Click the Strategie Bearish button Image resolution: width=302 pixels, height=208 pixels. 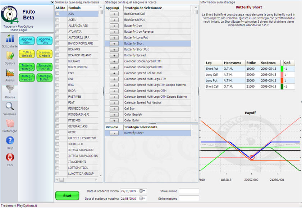point(45,67)
